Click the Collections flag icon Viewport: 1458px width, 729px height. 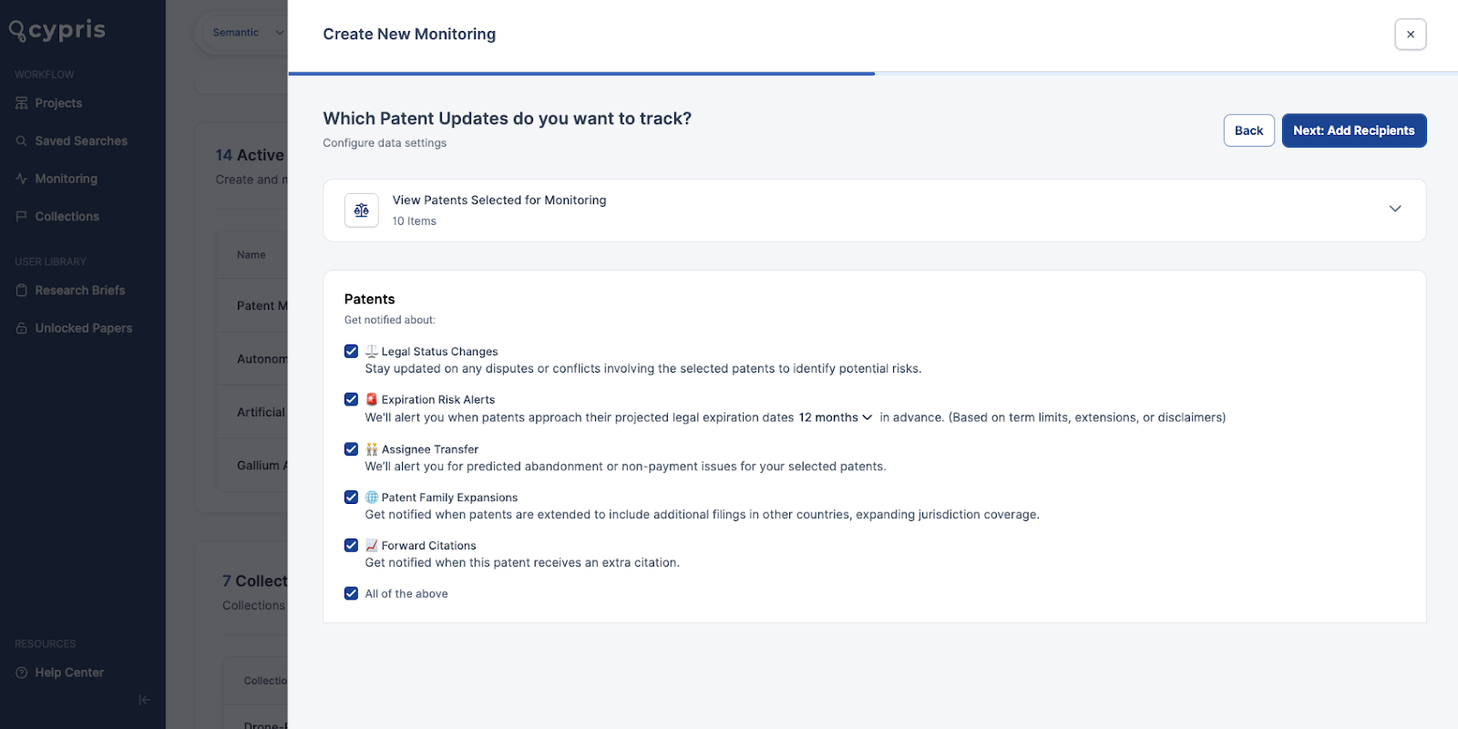22,217
